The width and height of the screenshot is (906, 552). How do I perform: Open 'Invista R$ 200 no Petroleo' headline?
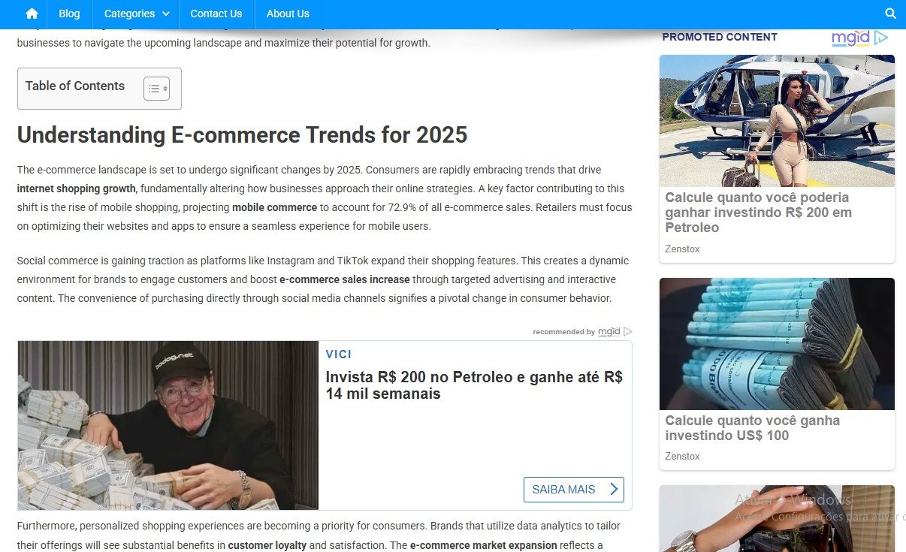(x=474, y=385)
